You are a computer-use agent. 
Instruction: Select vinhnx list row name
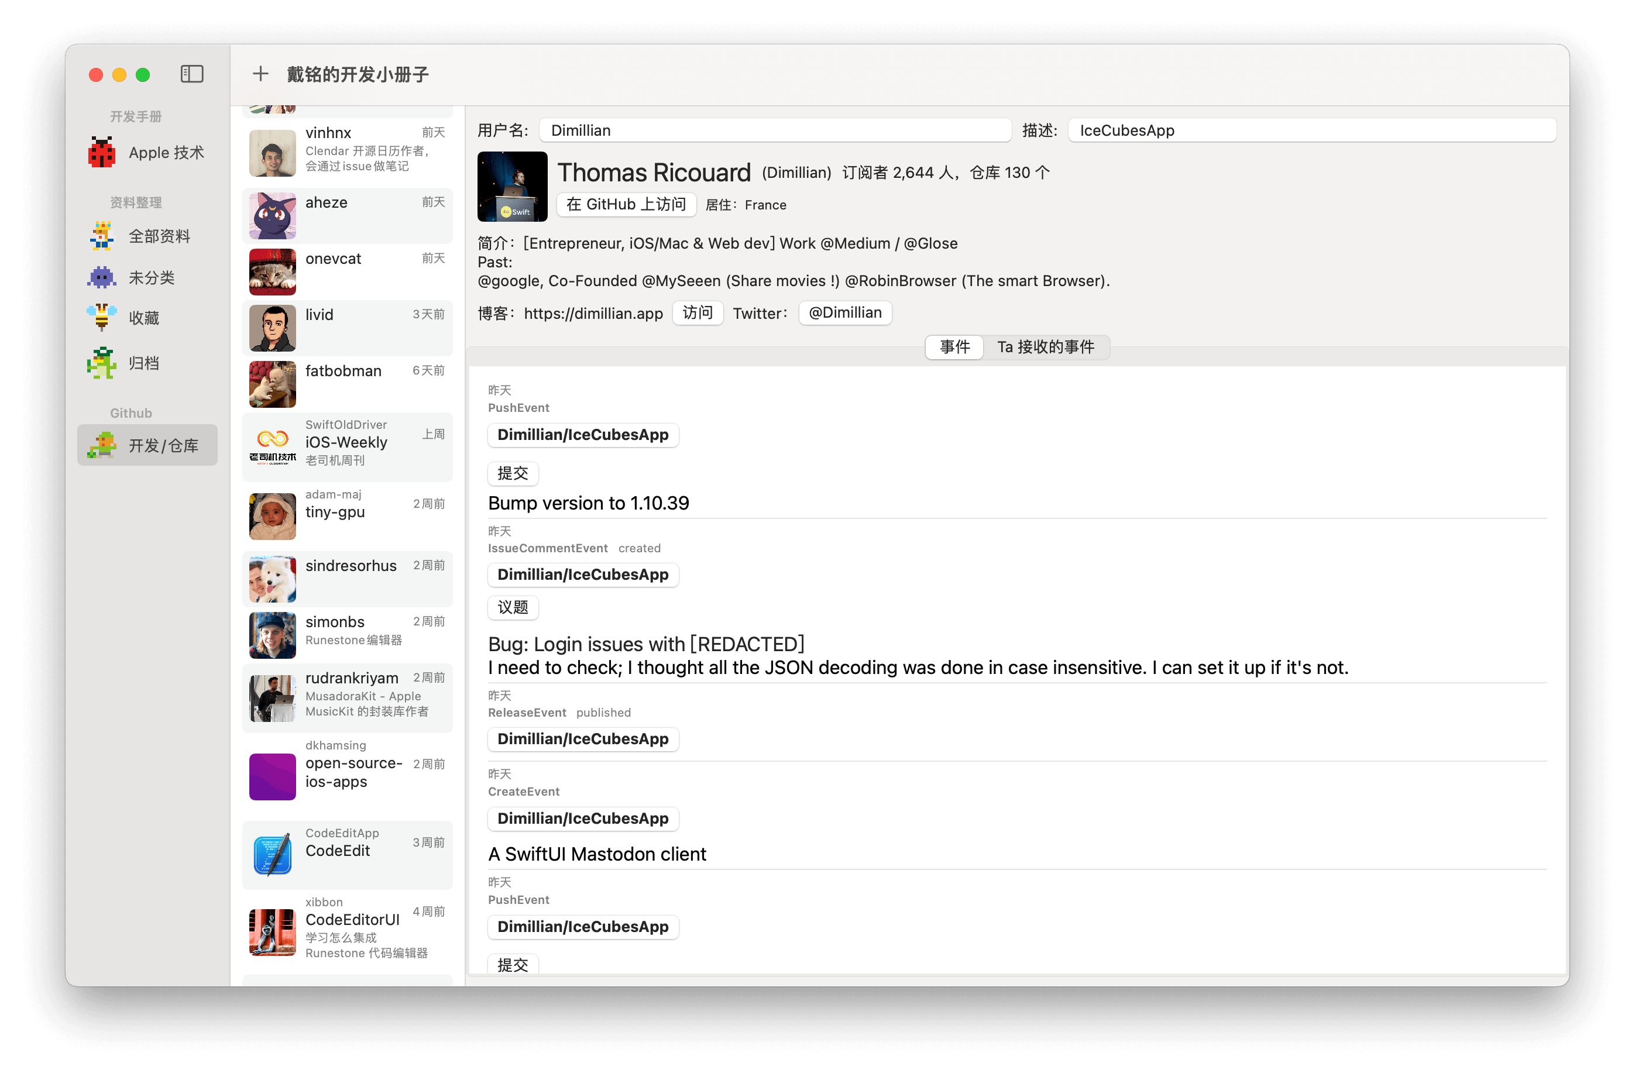(x=328, y=133)
